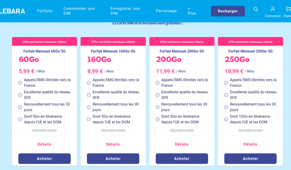291x170 pixels.
Task: Expand Détails for the 160Go plan
Action: click(113, 144)
